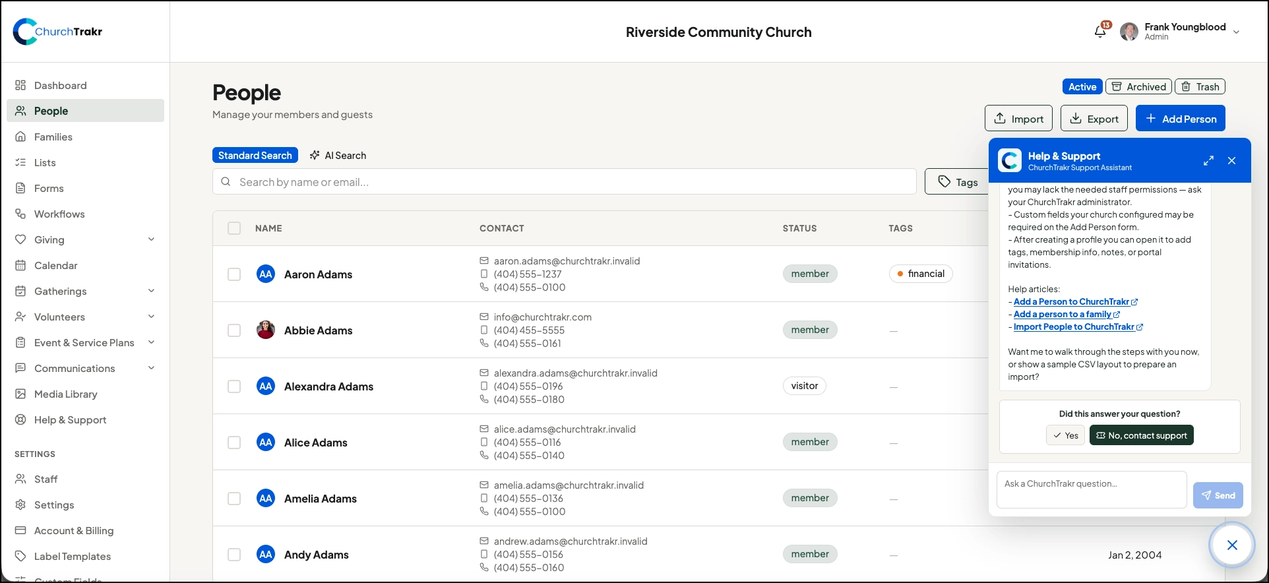
Task: Click Yes to confirm answer helped
Action: [x=1065, y=435]
